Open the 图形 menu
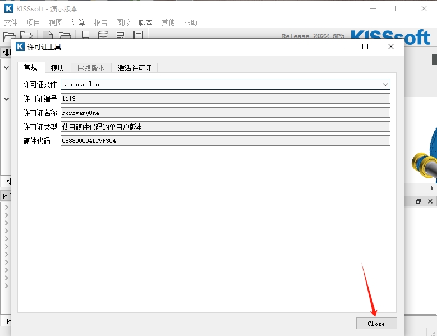 point(123,22)
